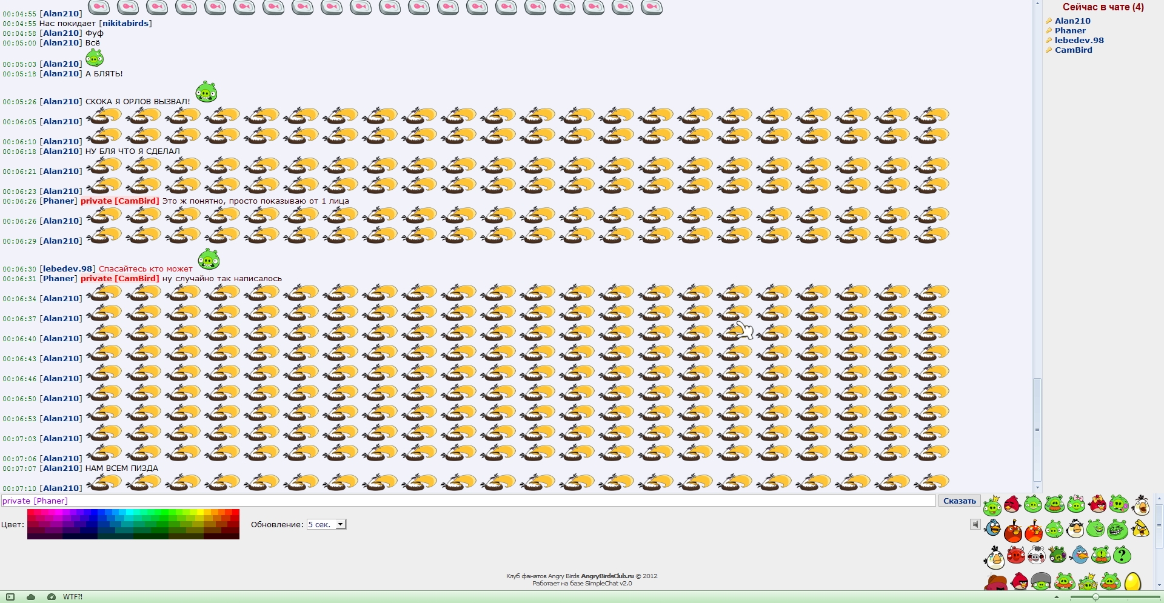
Task: Open the Обновление refresh interval dropdown
Action: click(x=326, y=524)
